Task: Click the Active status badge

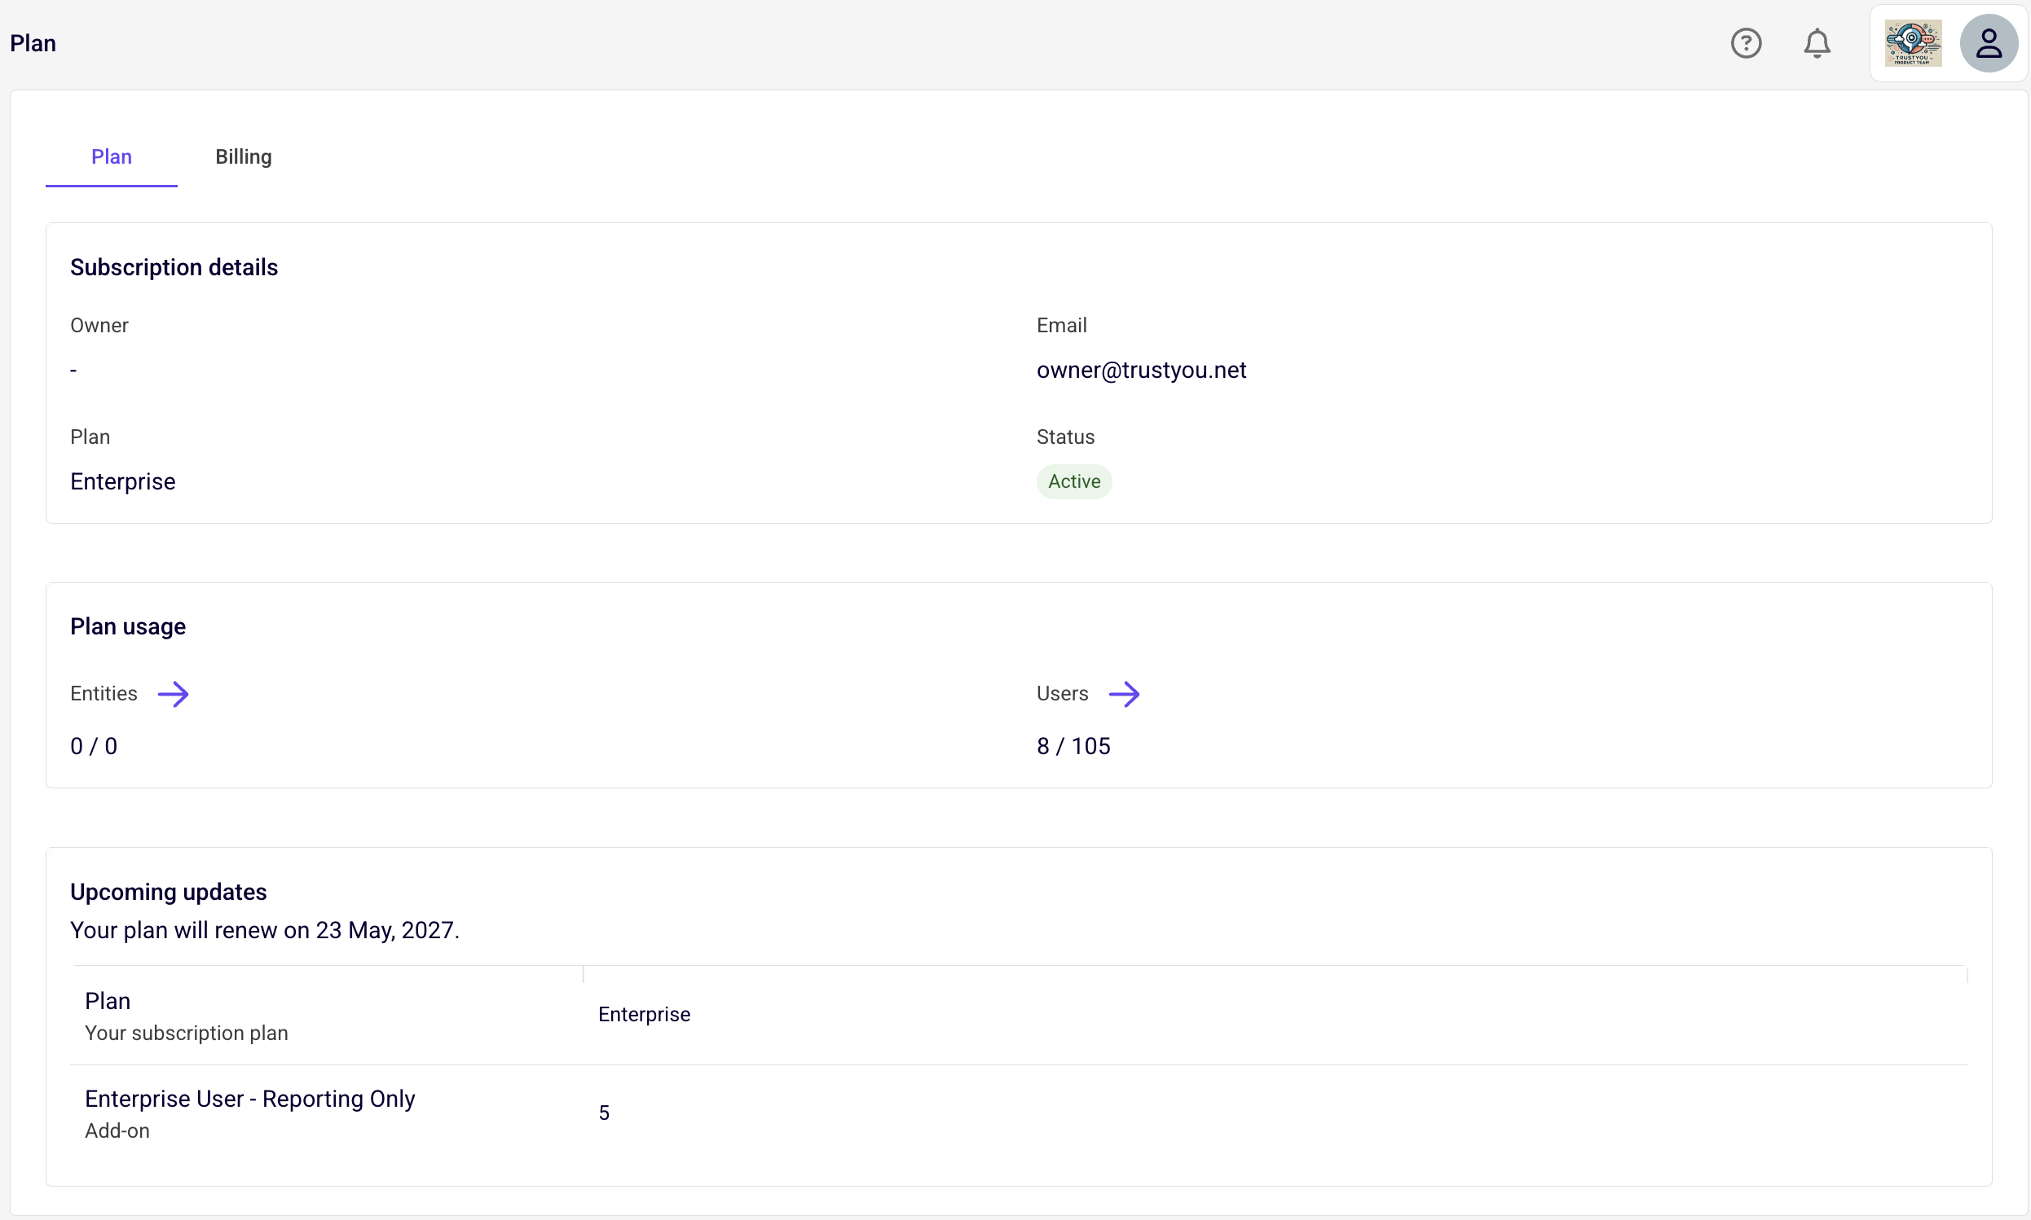Action: pos(1073,481)
